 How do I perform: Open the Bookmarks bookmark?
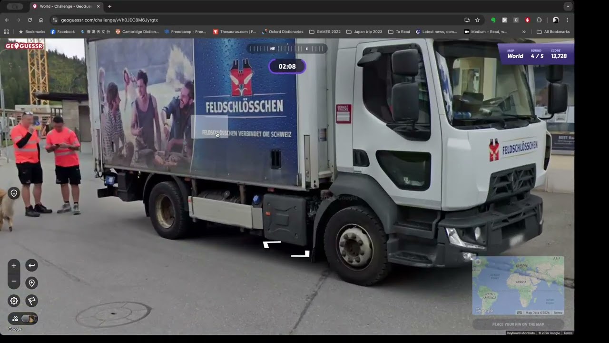[x=32, y=31]
